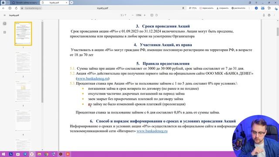Image resolution: width=279 pixels, height=157 pixels.
Task: Open new tab with plus button
Action: pyautogui.click(x=71, y=3)
